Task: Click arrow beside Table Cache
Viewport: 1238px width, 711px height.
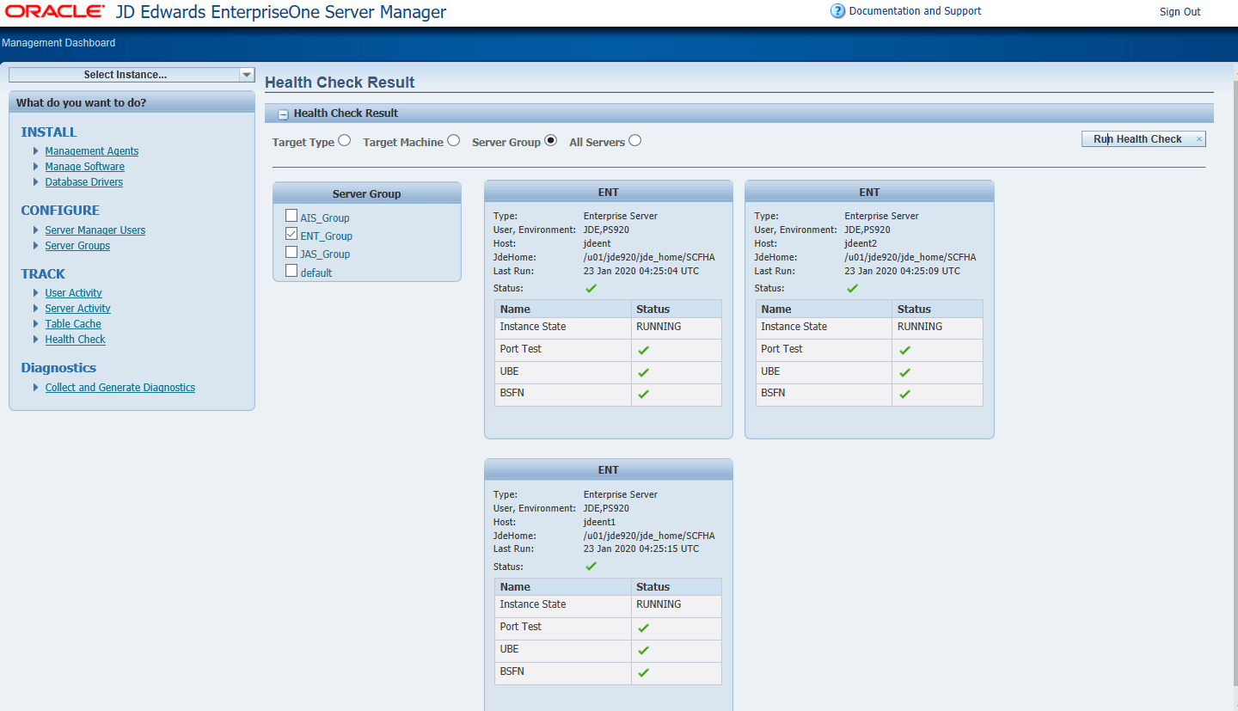Action: [x=36, y=324]
